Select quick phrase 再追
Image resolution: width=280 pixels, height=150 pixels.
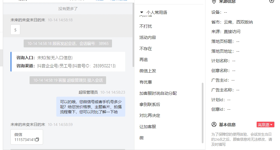click(x=144, y=60)
